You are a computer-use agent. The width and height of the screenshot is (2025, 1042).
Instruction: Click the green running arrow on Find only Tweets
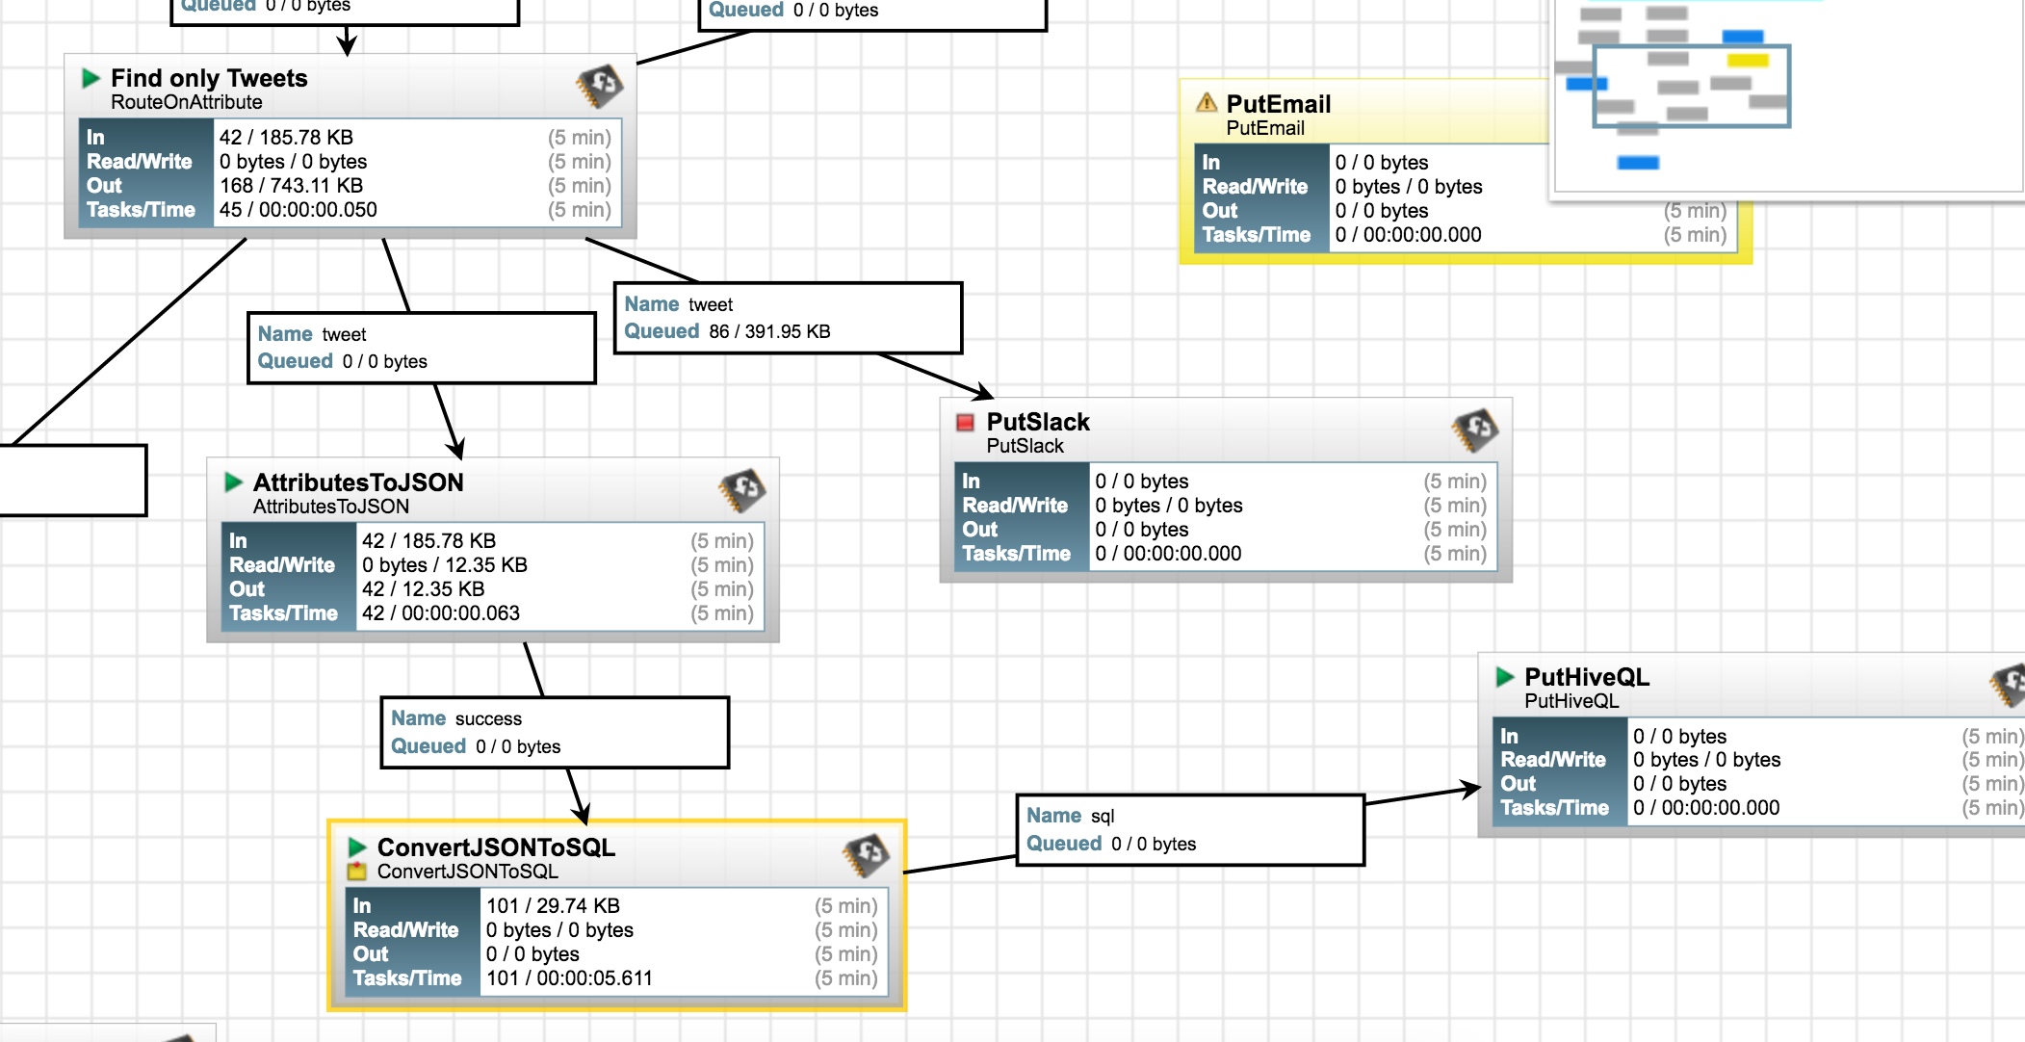[x=91, y=78]
